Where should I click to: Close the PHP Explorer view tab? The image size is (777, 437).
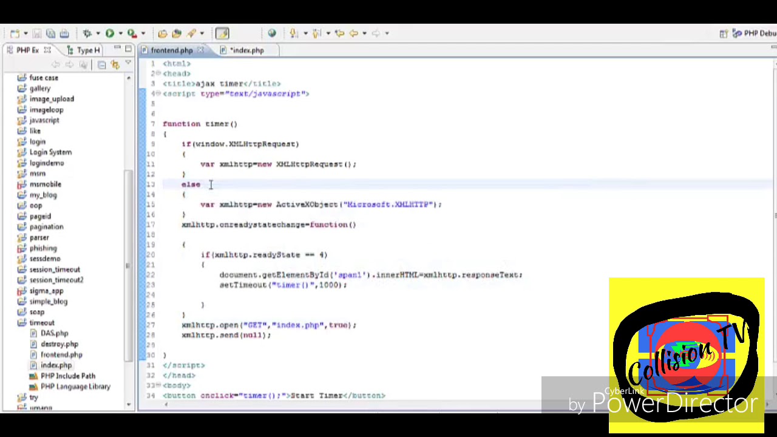coord(47,50)
